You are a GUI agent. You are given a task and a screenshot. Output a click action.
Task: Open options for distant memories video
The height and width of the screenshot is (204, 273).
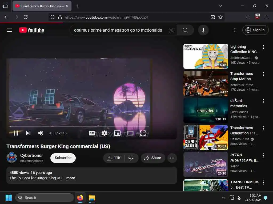[263, 101]
